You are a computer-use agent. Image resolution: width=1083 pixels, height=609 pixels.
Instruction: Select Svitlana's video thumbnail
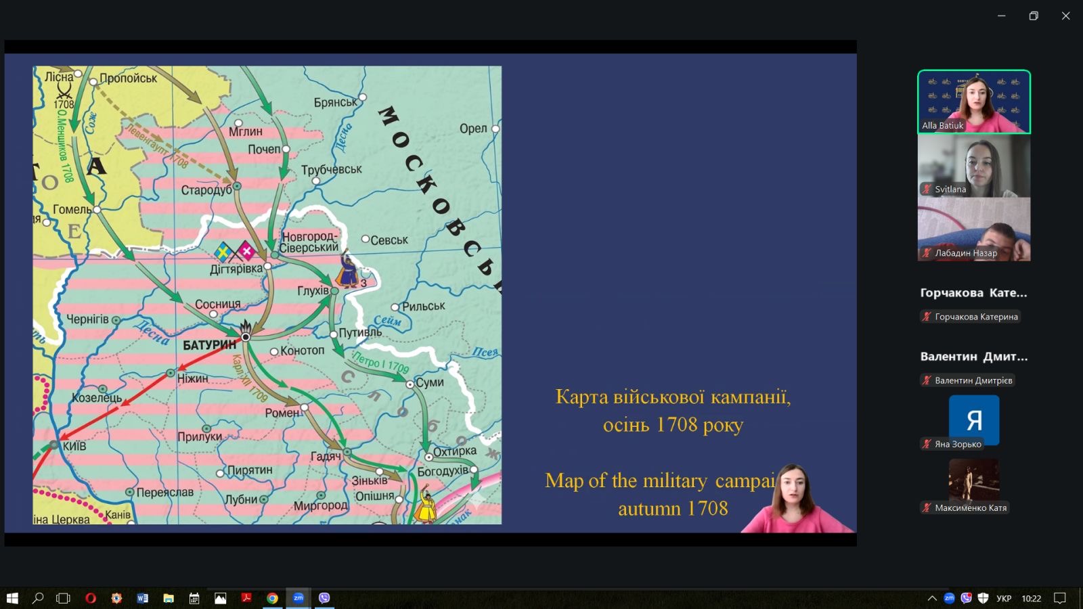pyautogui.click(x=974, y=166)
